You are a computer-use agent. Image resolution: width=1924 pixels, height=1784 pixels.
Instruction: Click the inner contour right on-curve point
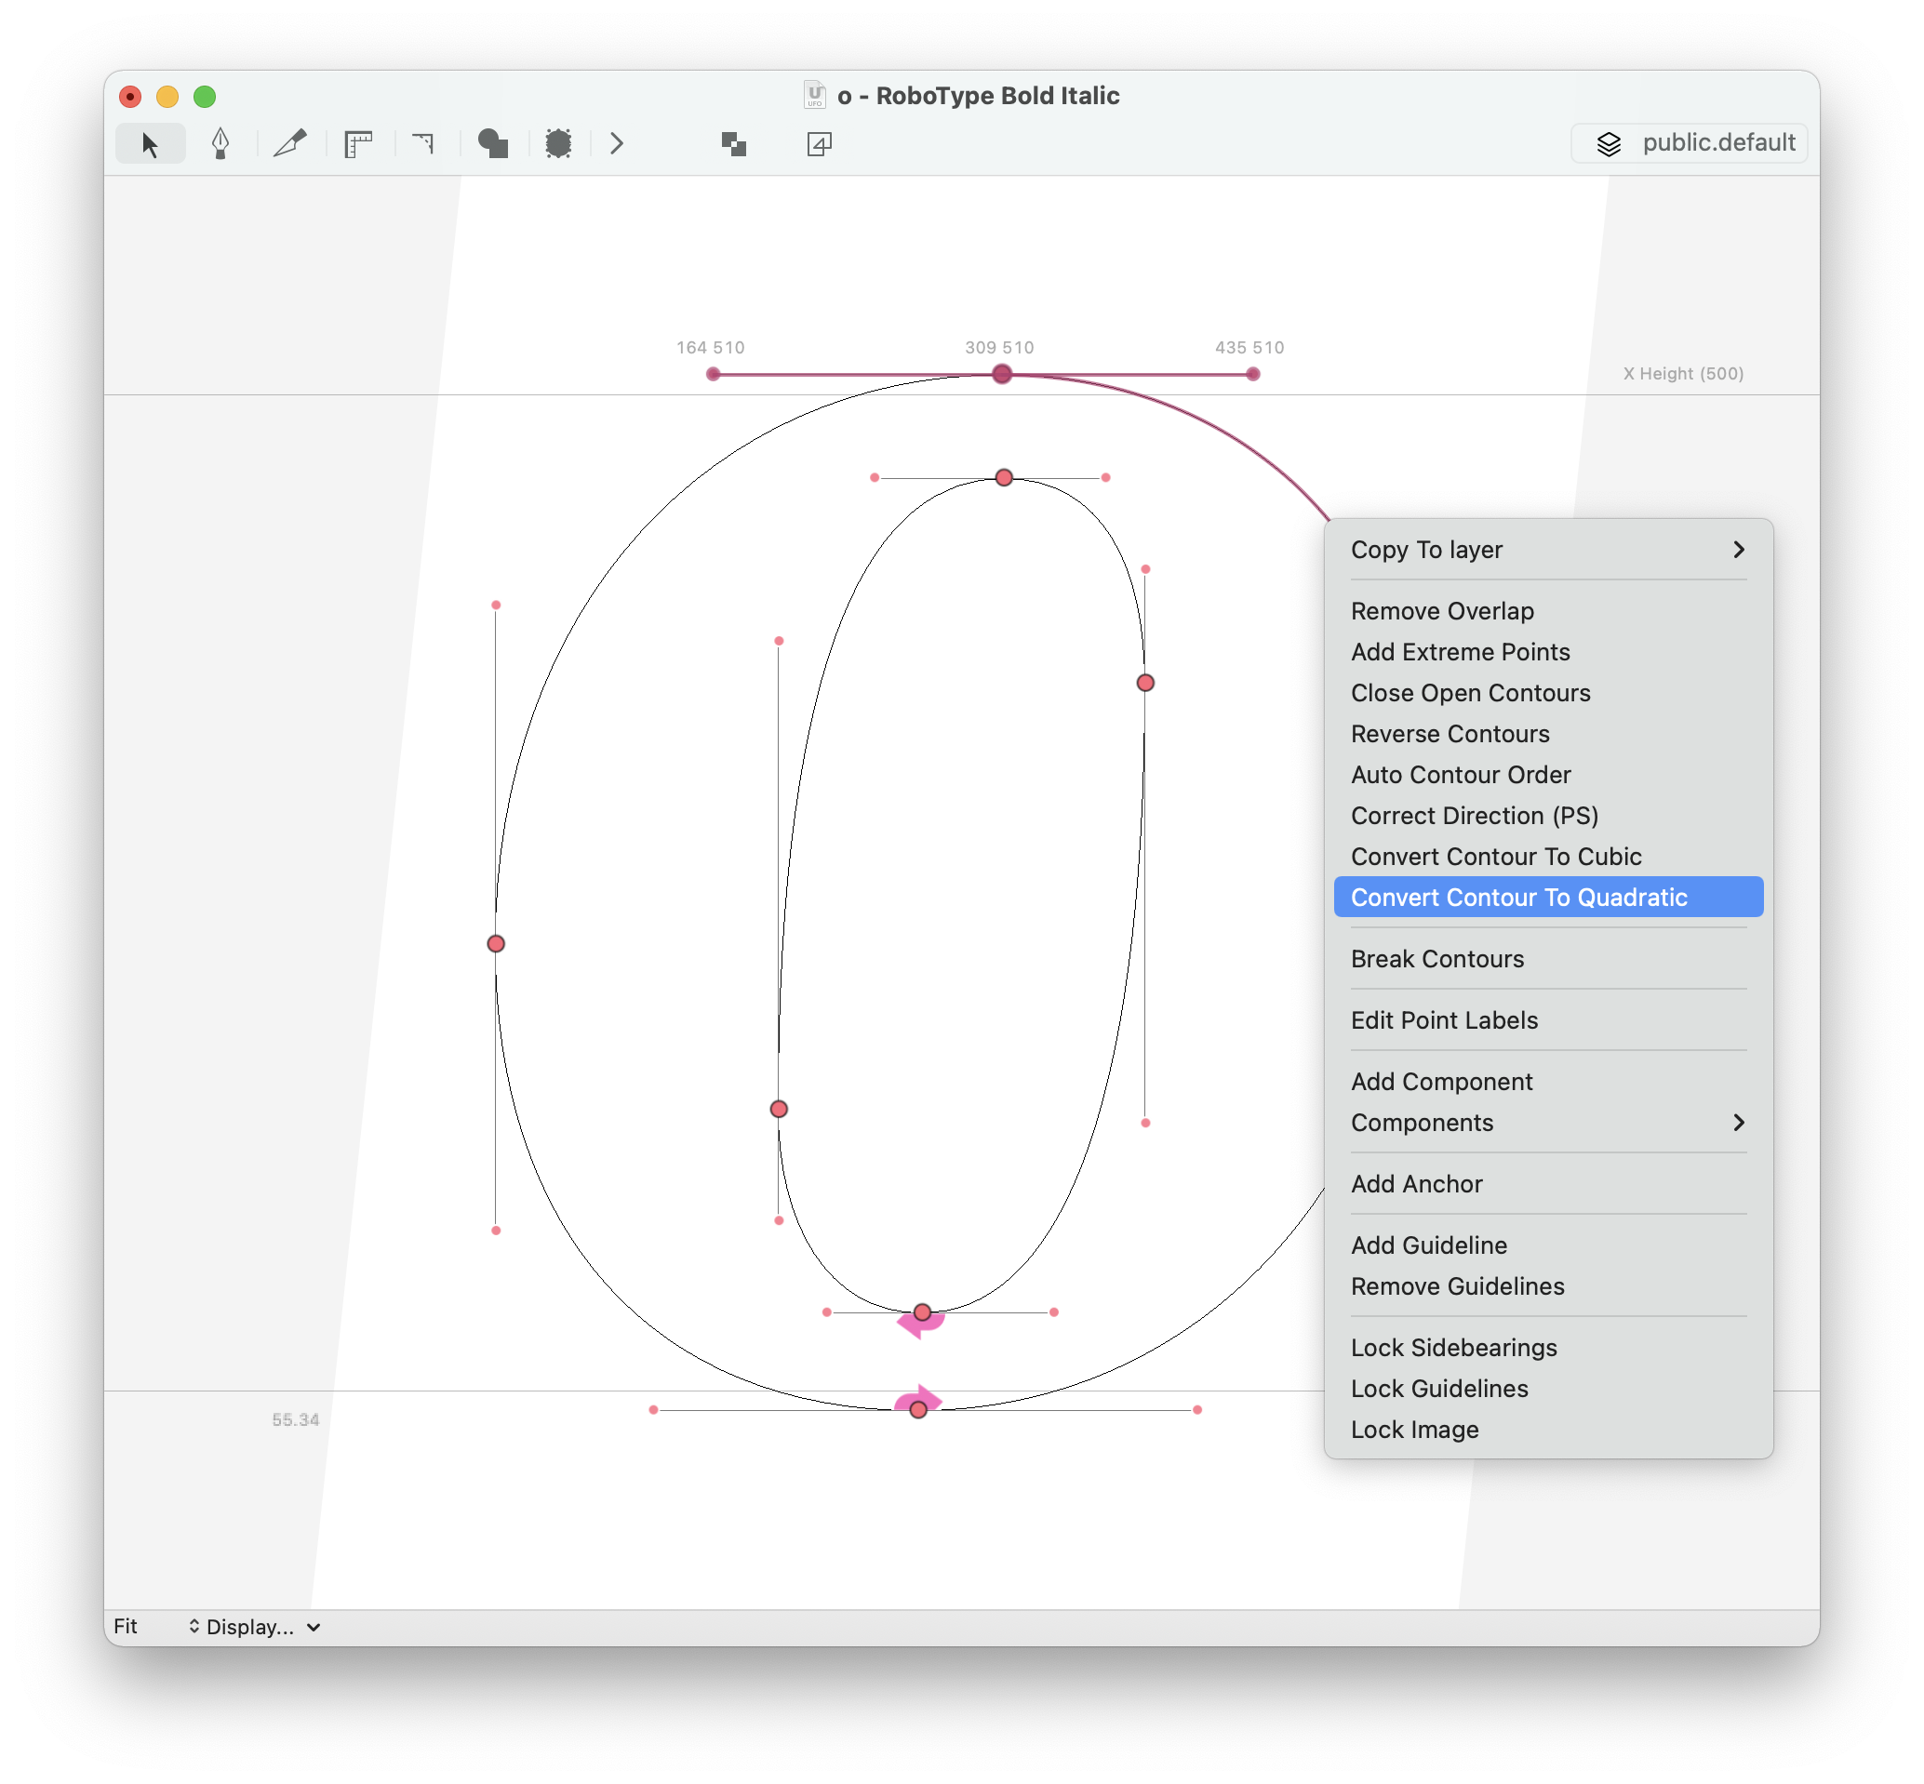coord(1146,683)
